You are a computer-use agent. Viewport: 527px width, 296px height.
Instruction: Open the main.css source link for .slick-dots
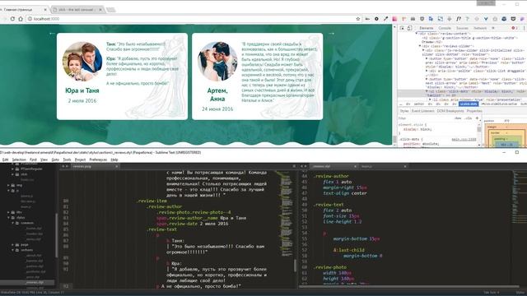pyautogui.click(x=464, y=139)
